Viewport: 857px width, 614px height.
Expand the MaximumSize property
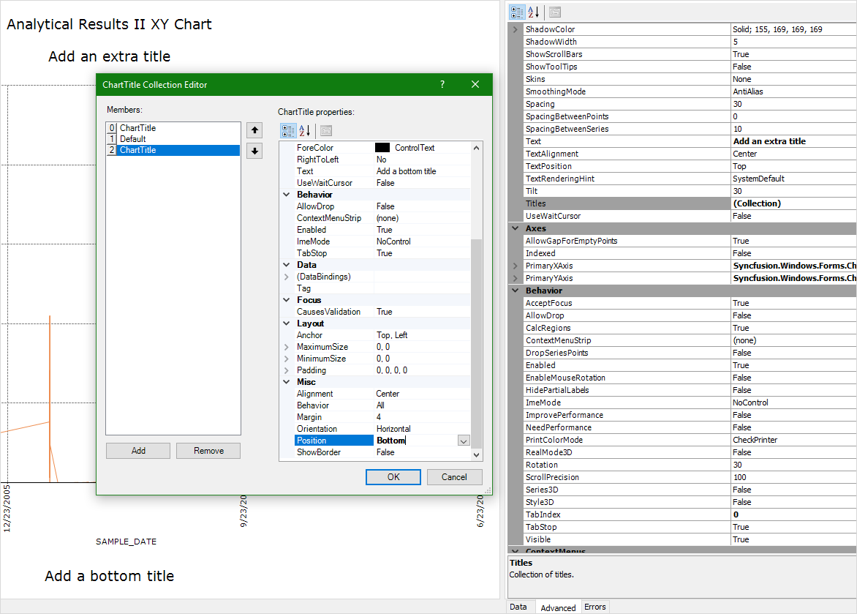tap(287, 347)
